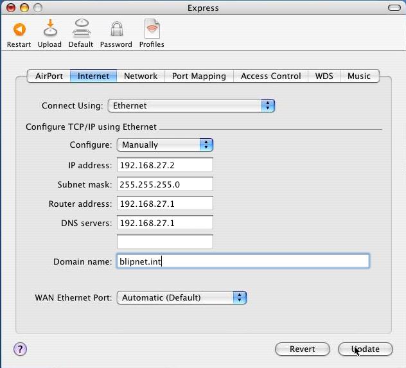Click the empty second DNS server field
The width and height of the screenshot is (406, 368).
tap(165, 241)
